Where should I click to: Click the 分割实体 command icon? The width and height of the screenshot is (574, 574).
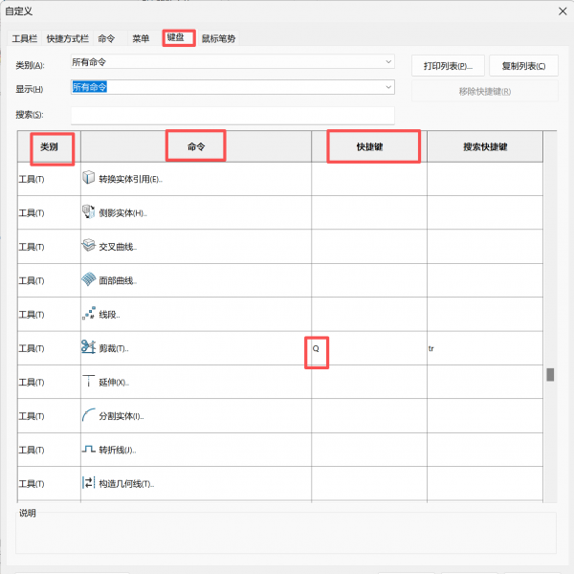[88, 415]
